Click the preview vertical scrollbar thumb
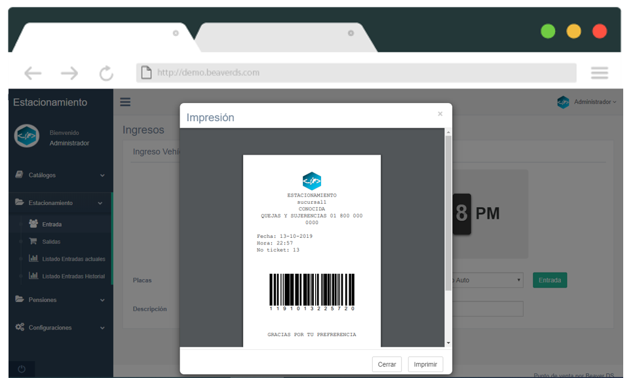The image size is (635, 378). pyautogui.click(x=448, y=213)
